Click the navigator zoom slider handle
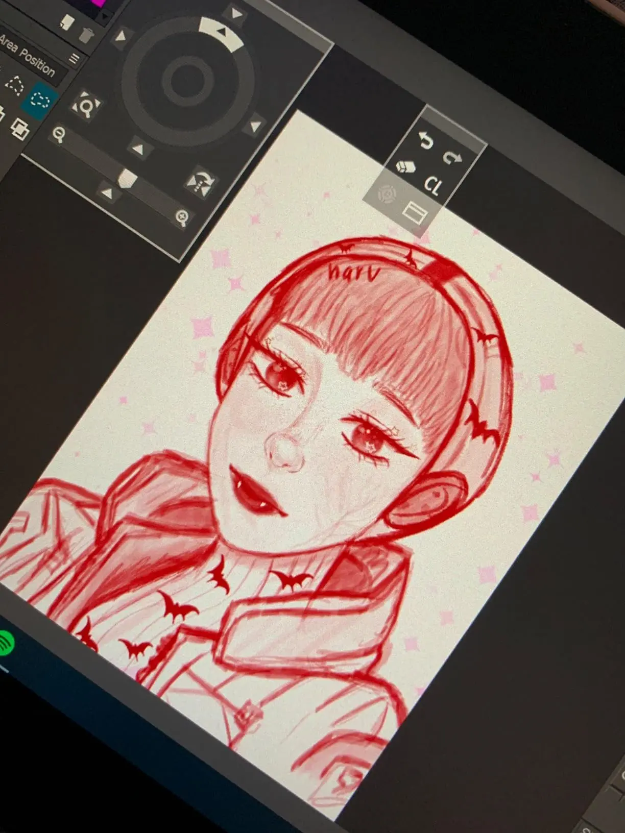The width and height of the screenshot is (625, 833). [127, 179]
